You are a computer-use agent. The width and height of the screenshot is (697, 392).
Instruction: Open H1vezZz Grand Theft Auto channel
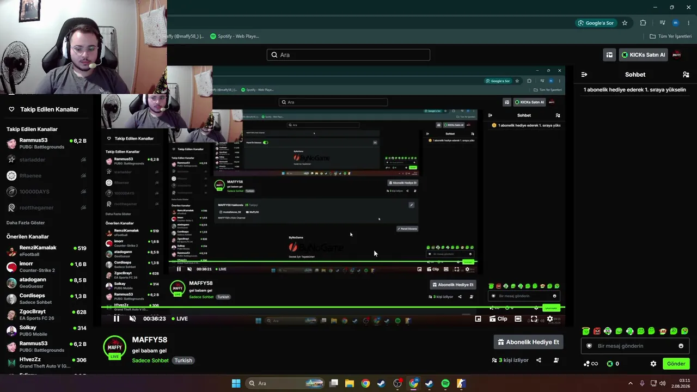[46, 363]
